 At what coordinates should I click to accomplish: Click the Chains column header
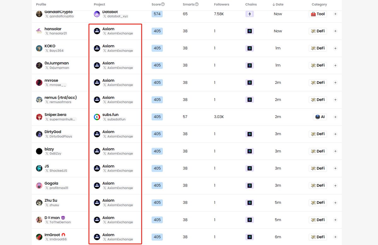click(x=251, y=4)
